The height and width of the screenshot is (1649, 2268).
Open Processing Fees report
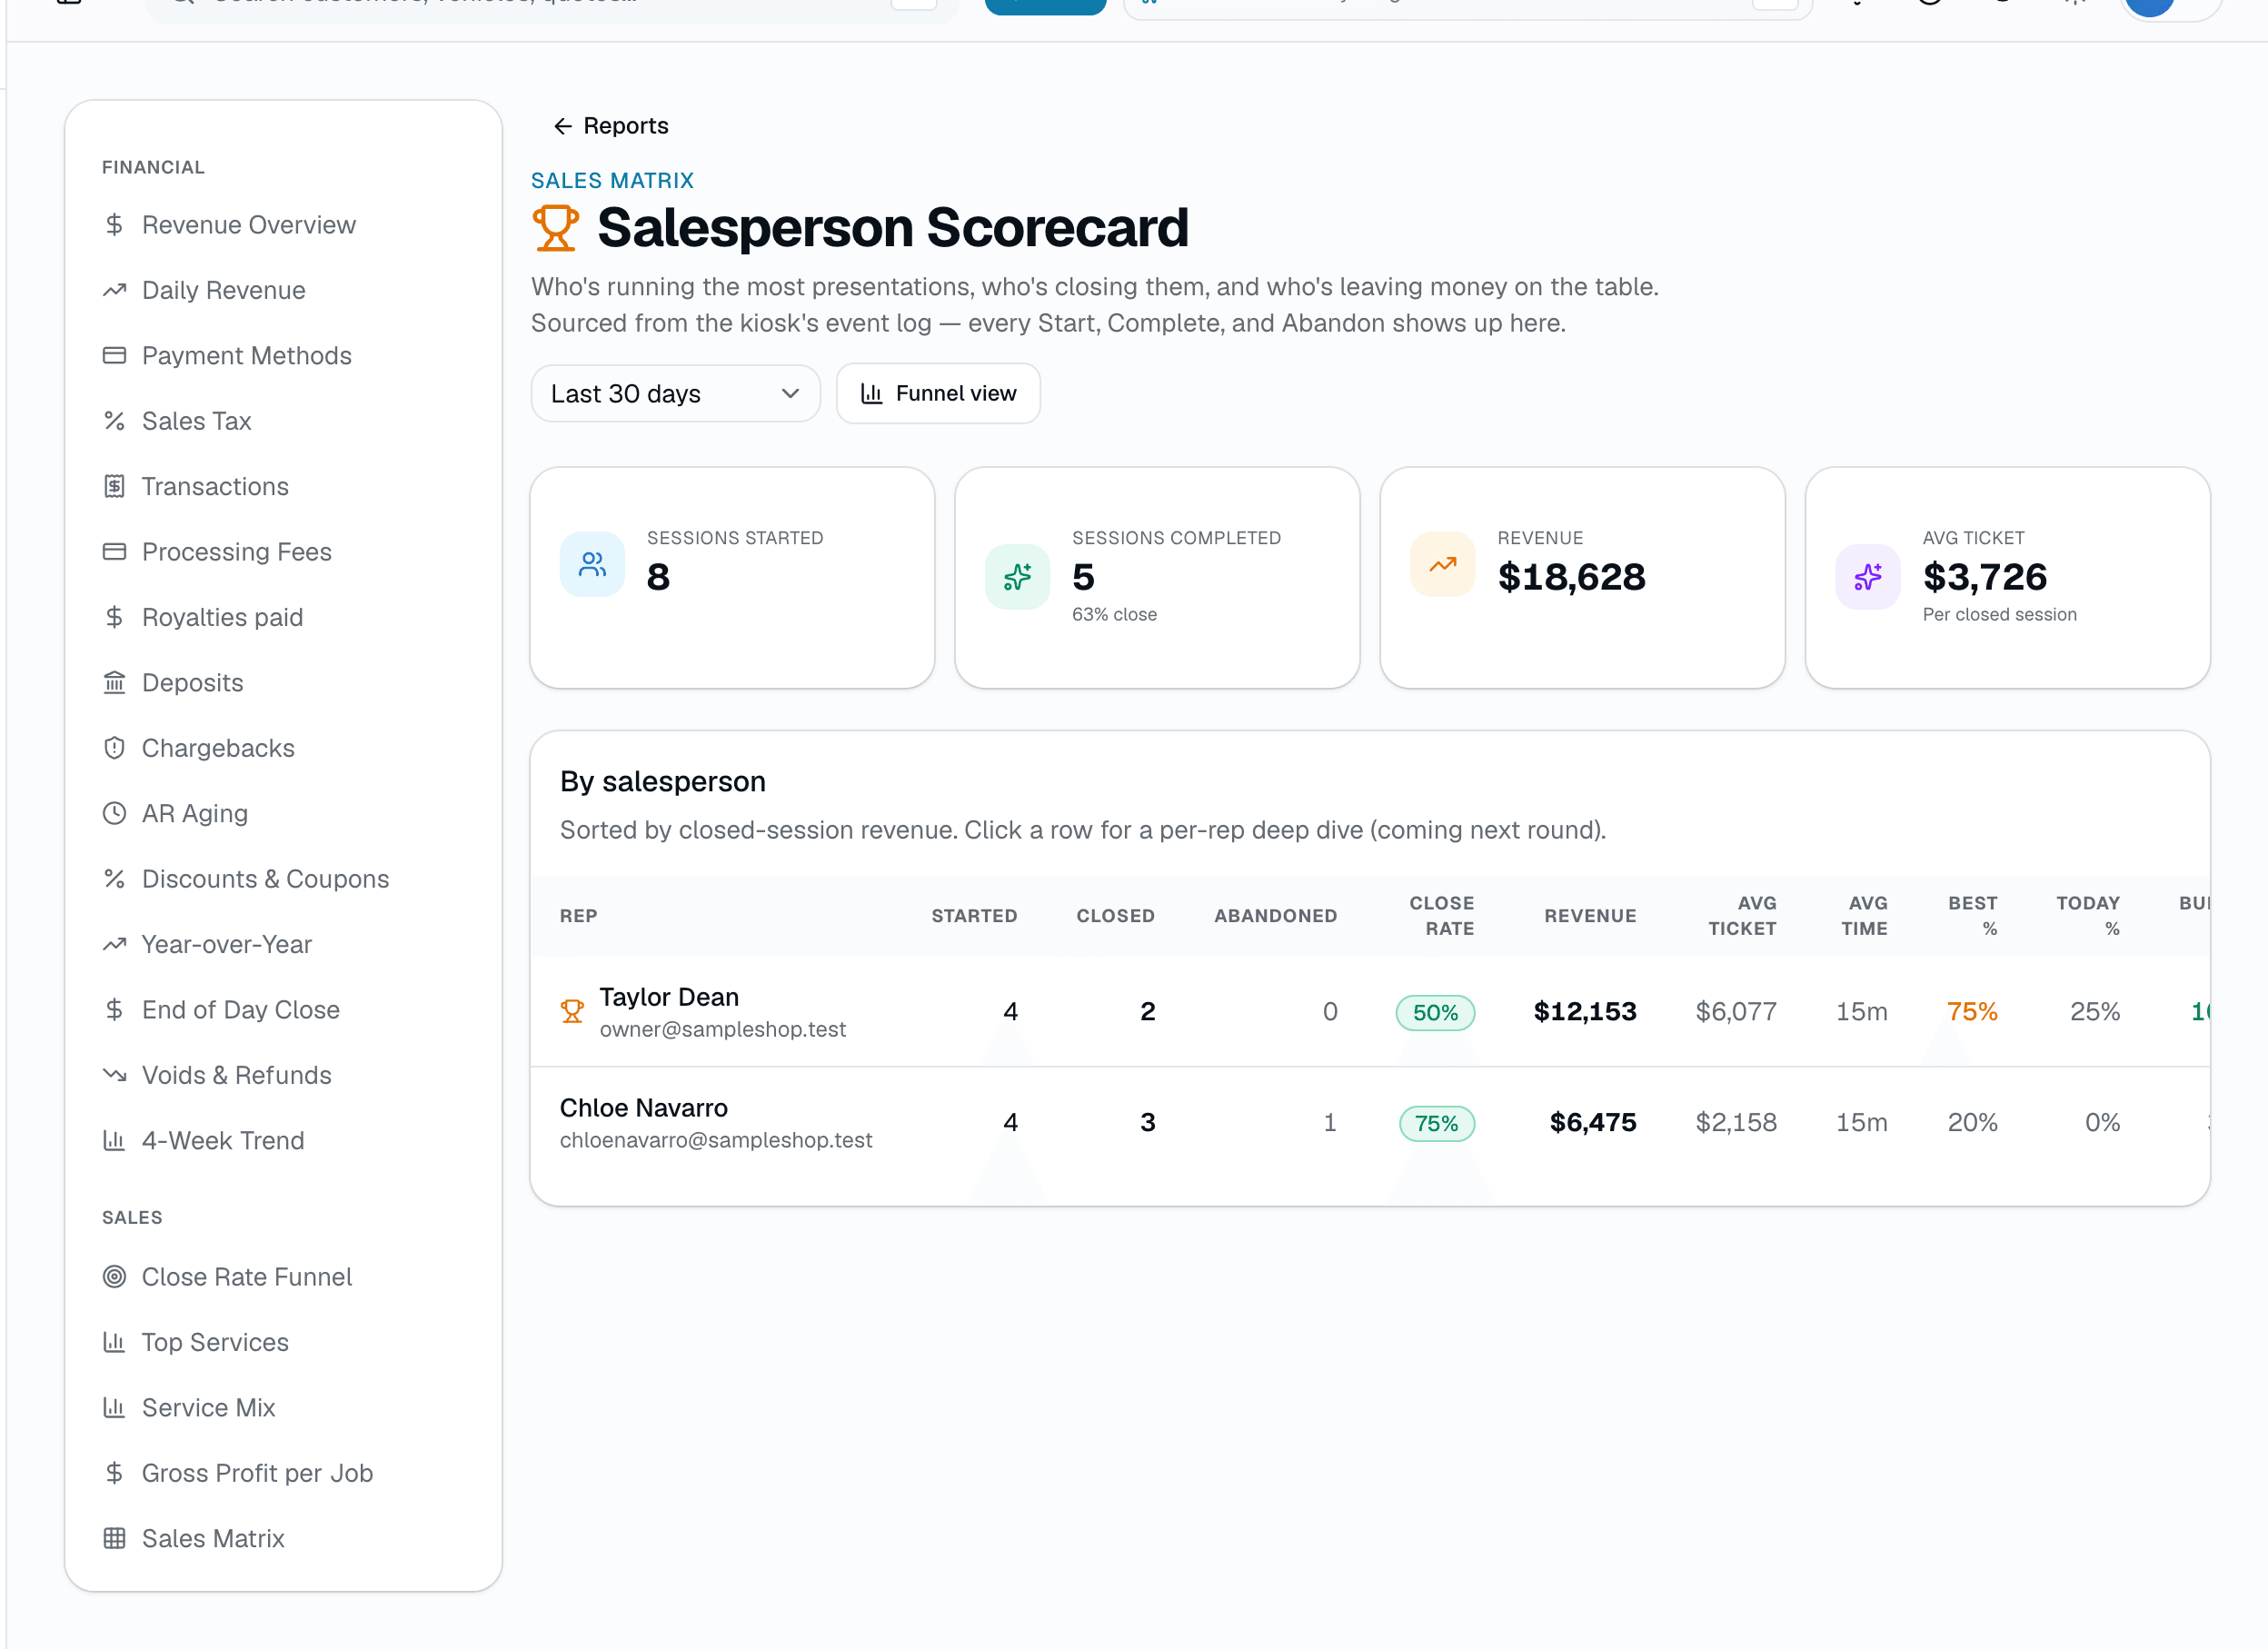[x=236, y=552]
